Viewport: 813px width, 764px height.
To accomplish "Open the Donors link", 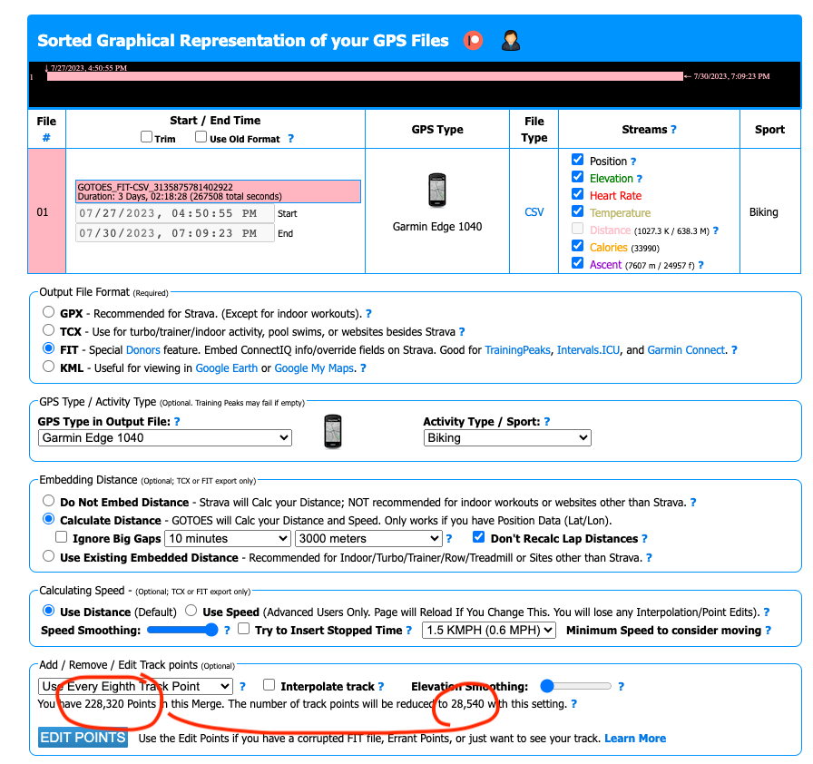I will tap(143, 350).
